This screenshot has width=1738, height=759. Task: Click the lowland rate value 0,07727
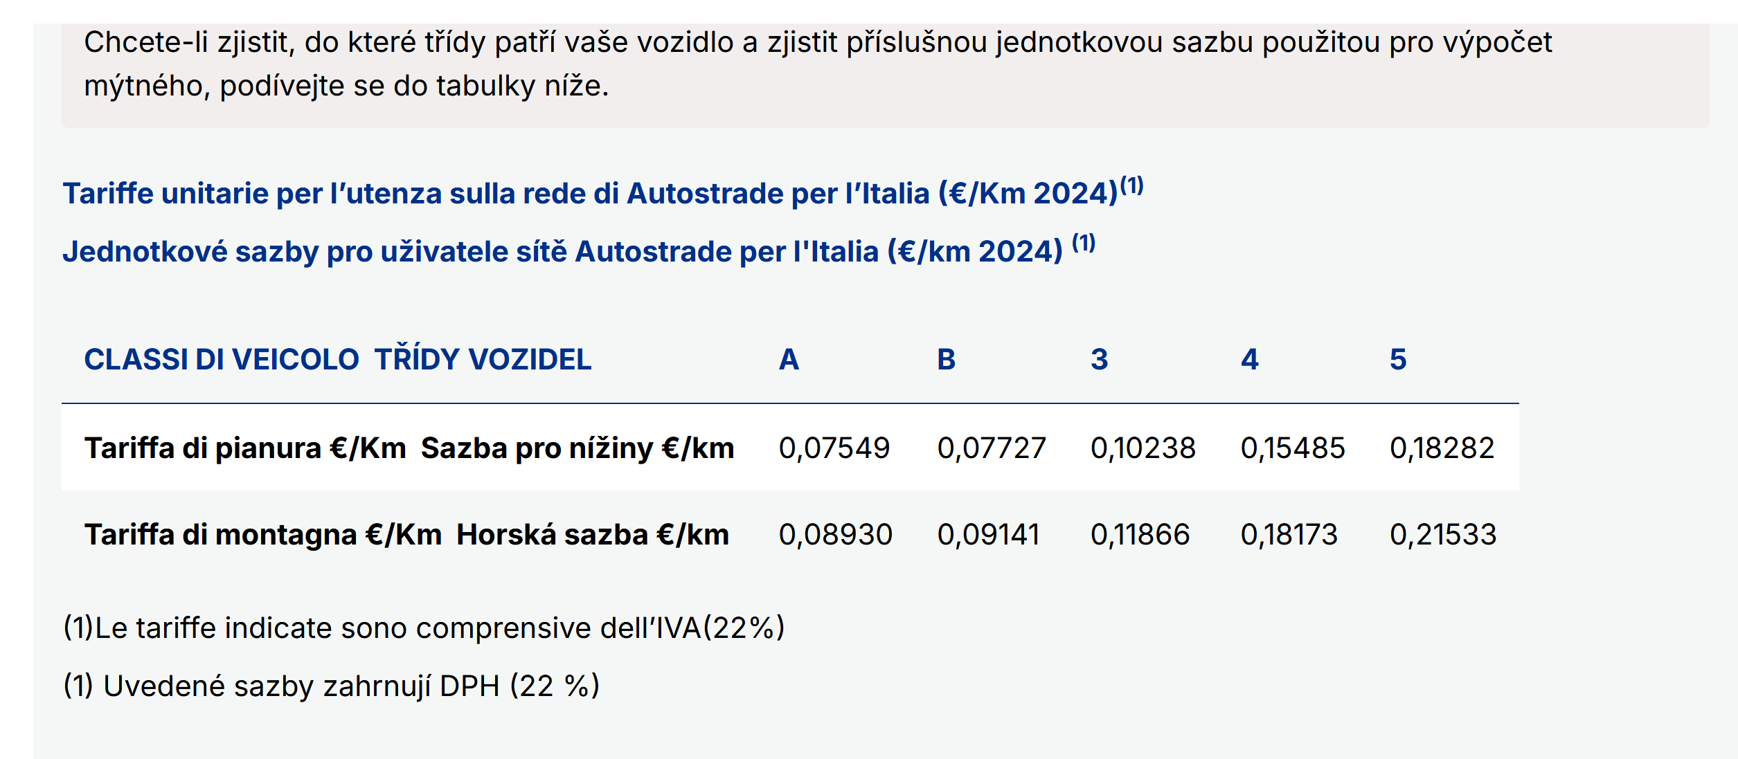click(x=991, y=448)
